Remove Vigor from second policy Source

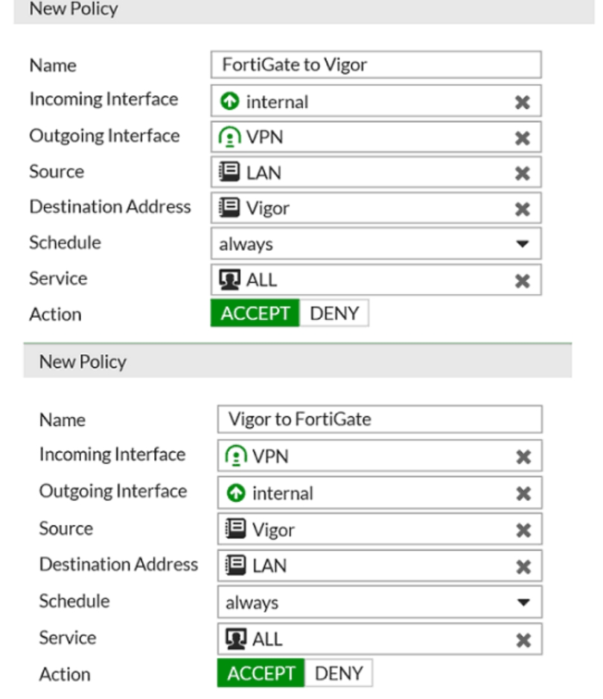pyautogui.click(x=523, y=530)
